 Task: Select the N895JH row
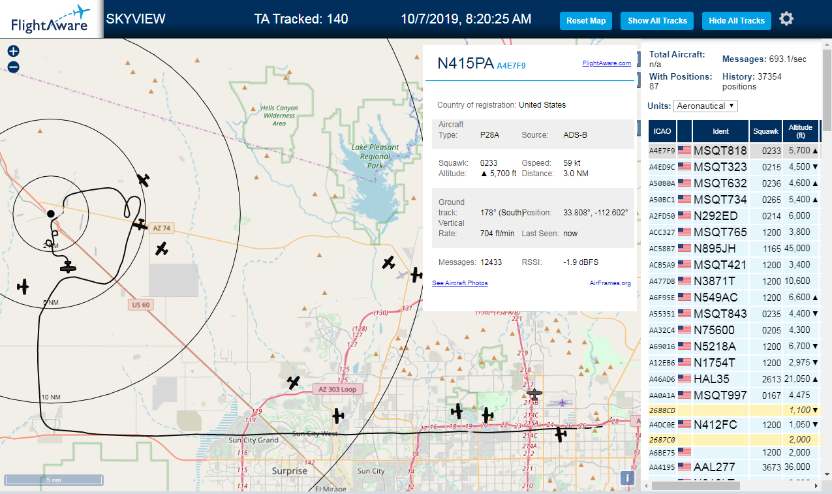[733, 248]
